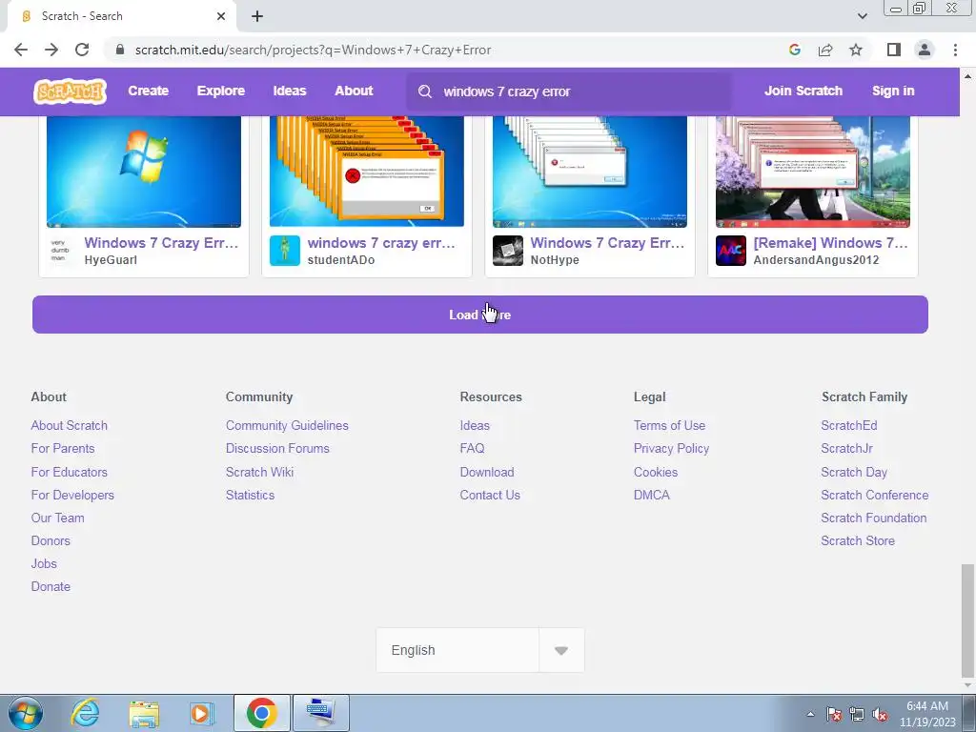Click Action Center flag tray icon
976x732 pixels.
pyautogui.click(x=833, y=714)
